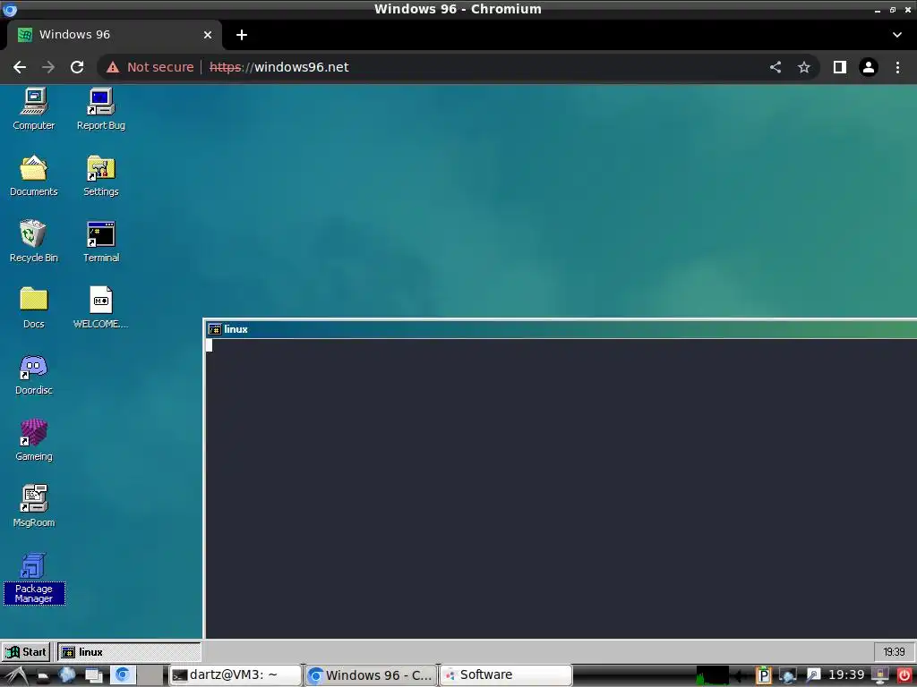Open a new browser tab

point(242,35)
